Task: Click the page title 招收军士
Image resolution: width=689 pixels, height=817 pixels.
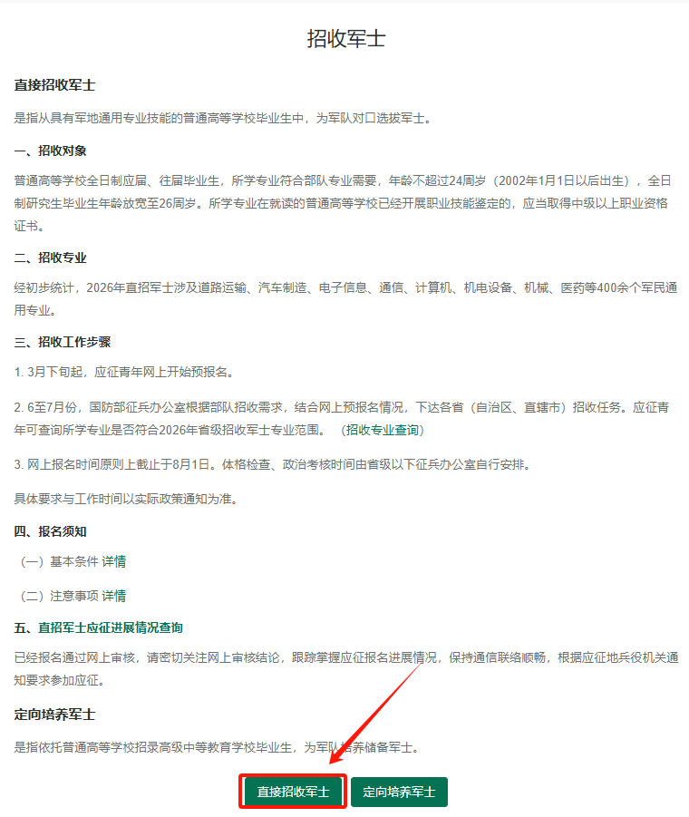Action: 345,38
